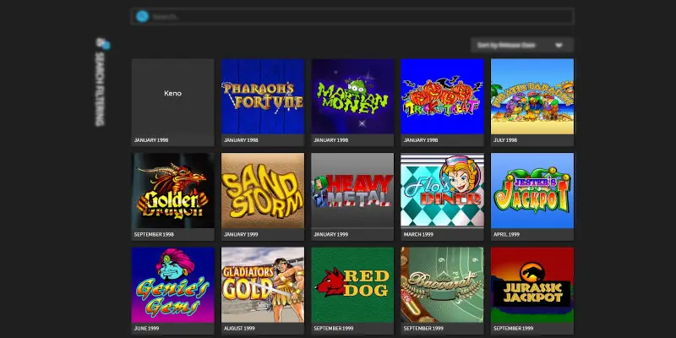Screen dimensions: 676x338
Task: Select the Martian Money game thumbnail
Action: pyautogui.click(x=352, y=96)
